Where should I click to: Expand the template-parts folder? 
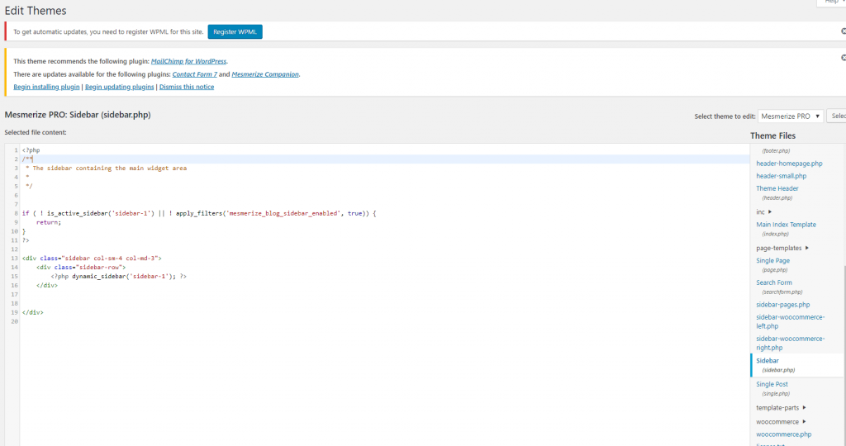pyautogui.click(x=781, y=407)
